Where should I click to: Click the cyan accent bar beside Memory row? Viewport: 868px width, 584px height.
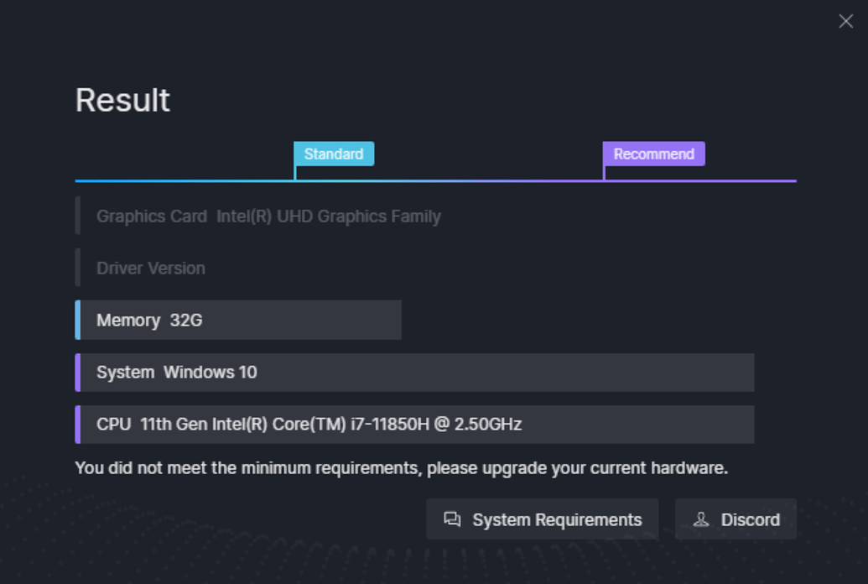[x=77, y=320]
